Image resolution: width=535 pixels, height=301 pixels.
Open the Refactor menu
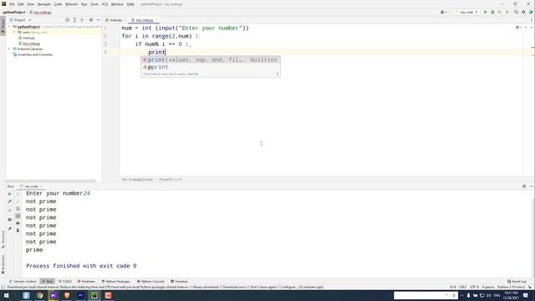71,4
